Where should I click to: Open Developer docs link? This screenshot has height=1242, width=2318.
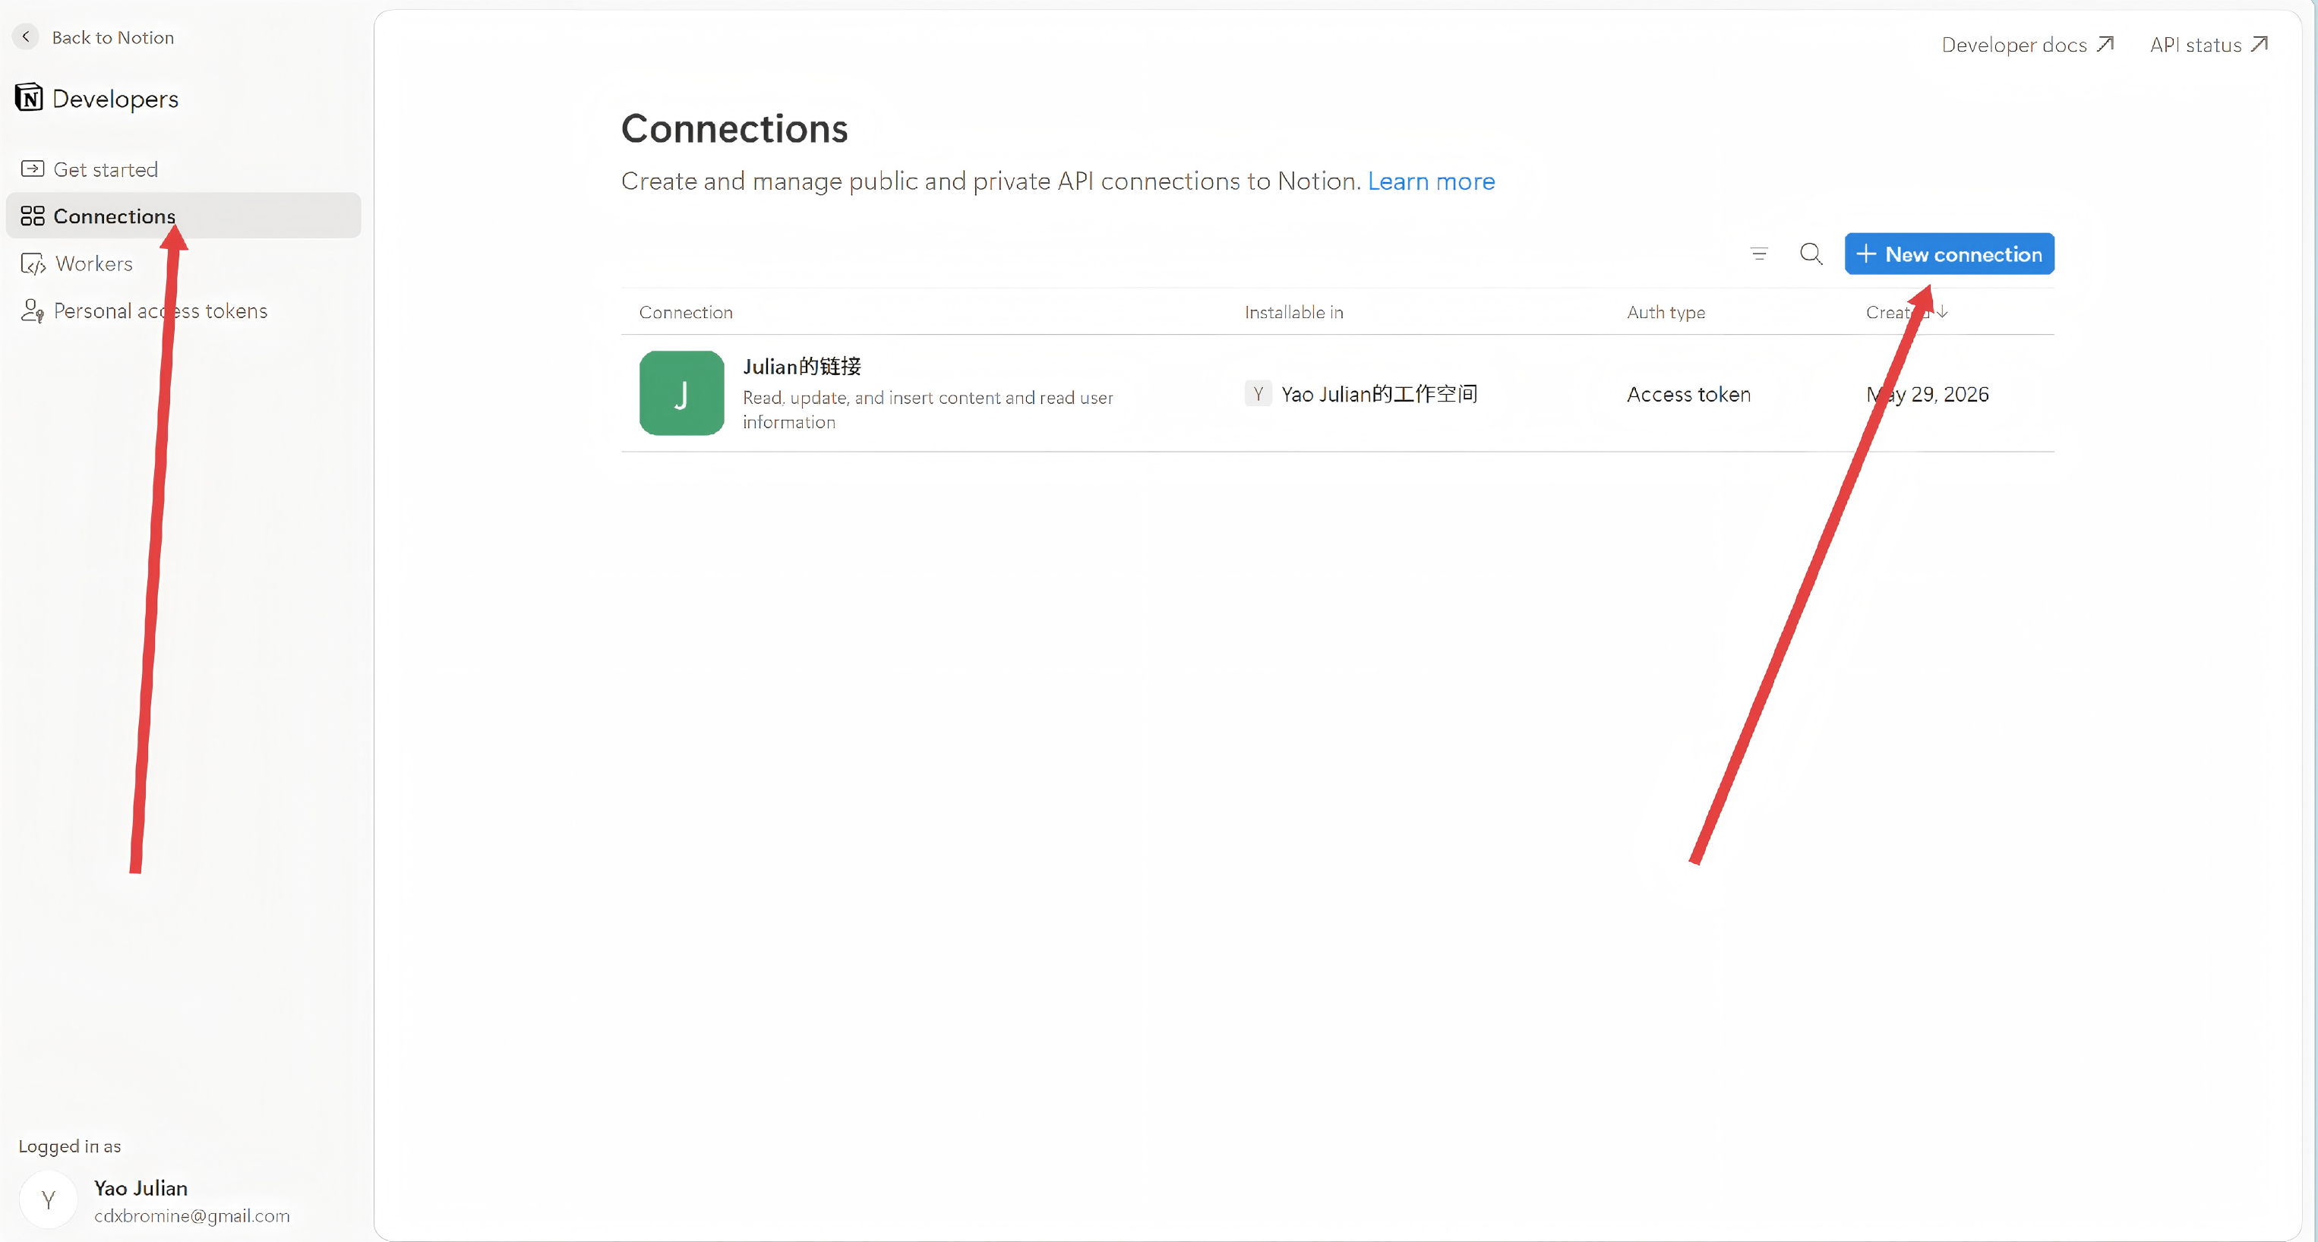pos(2027,45)
